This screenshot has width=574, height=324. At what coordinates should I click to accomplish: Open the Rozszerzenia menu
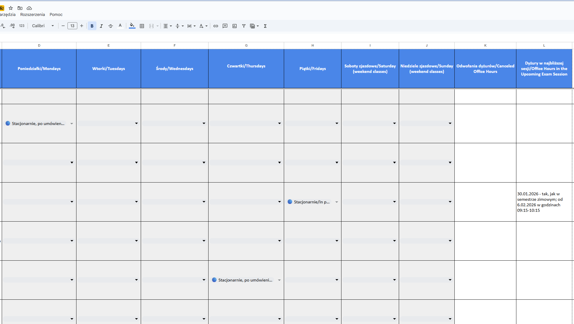point(32,14)
